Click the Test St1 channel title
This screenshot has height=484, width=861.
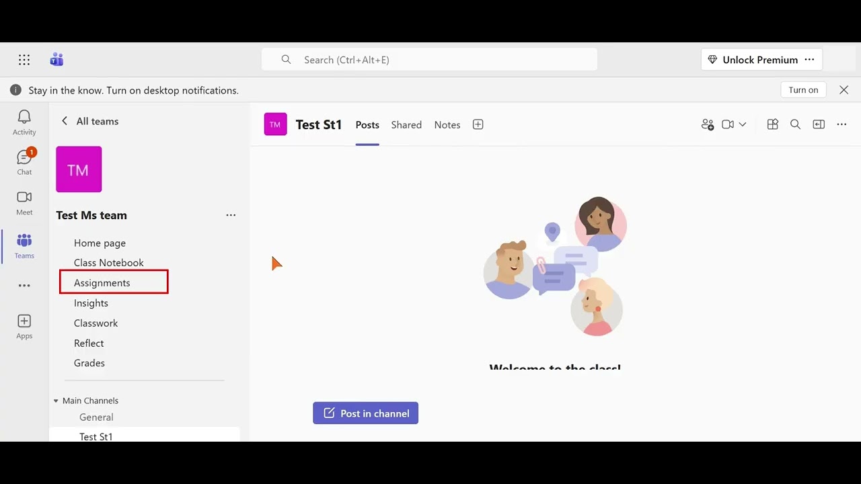tap(319, 124)
